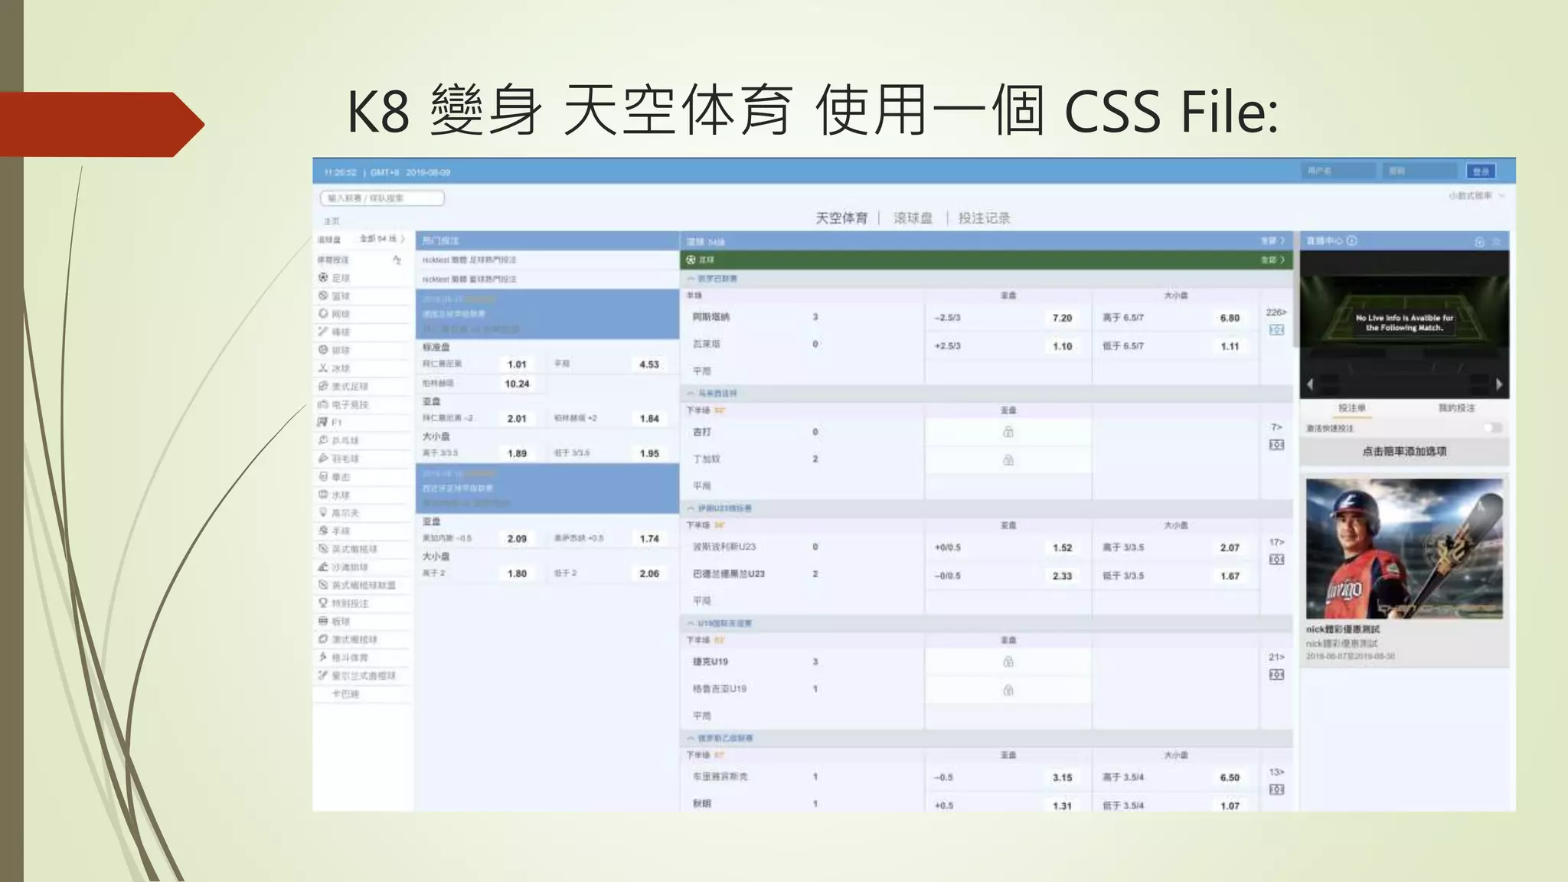1568x882 pixels.
Task: Click football icon in green 足球 header
Action: [x=691, y=260]
